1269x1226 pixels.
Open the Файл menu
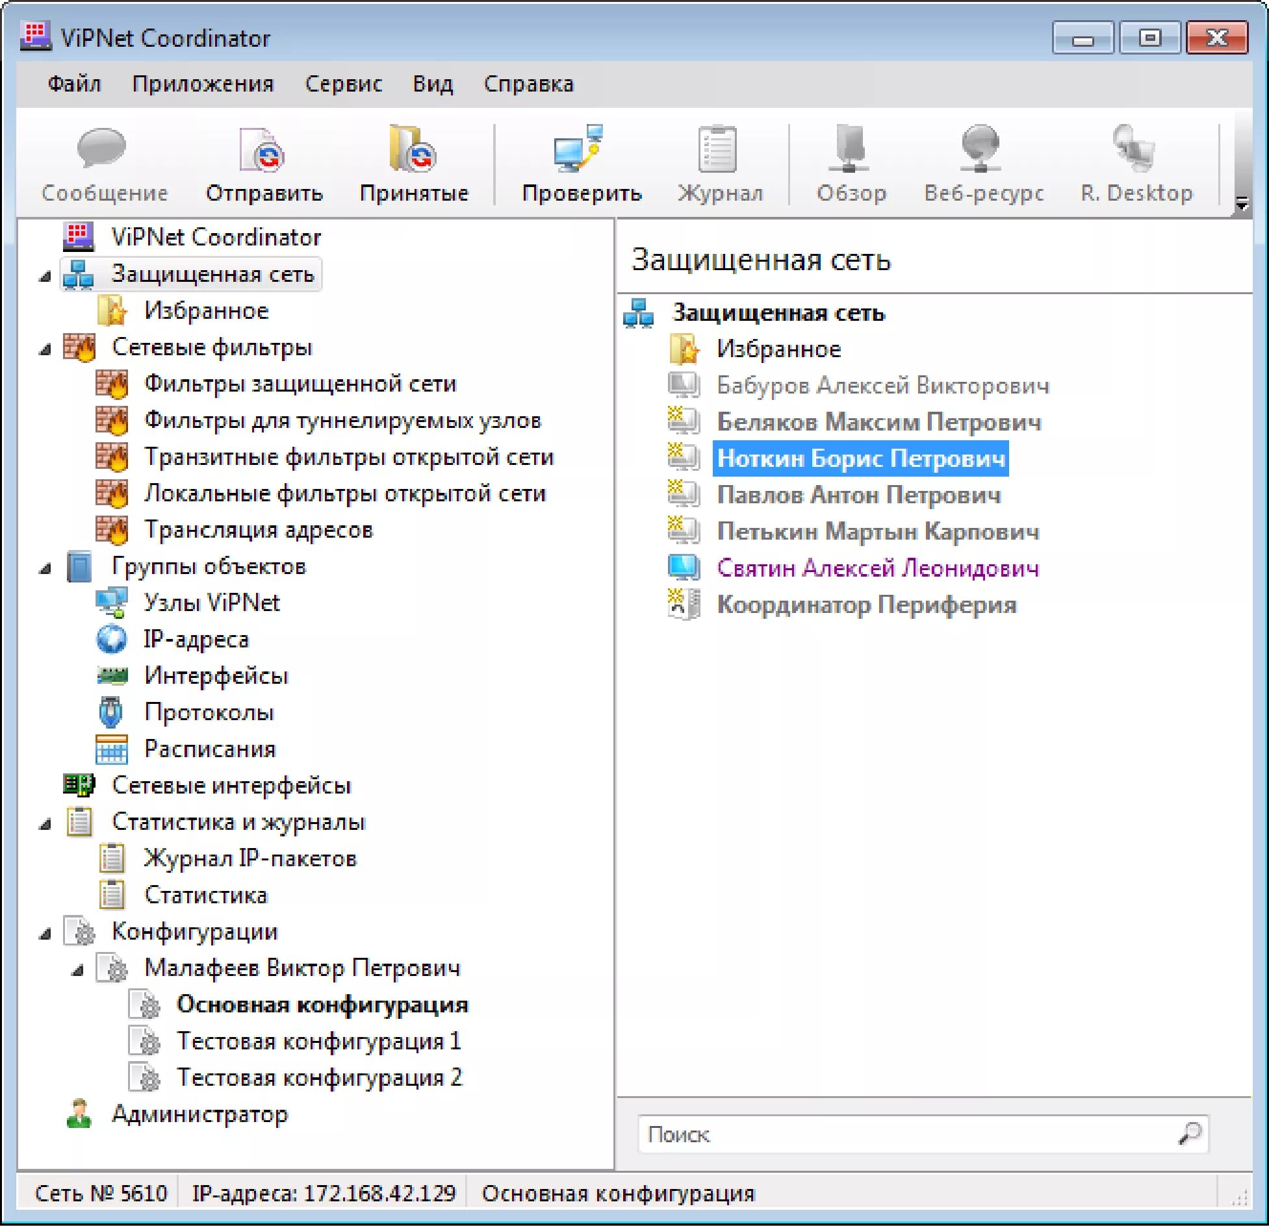point(74,84)
